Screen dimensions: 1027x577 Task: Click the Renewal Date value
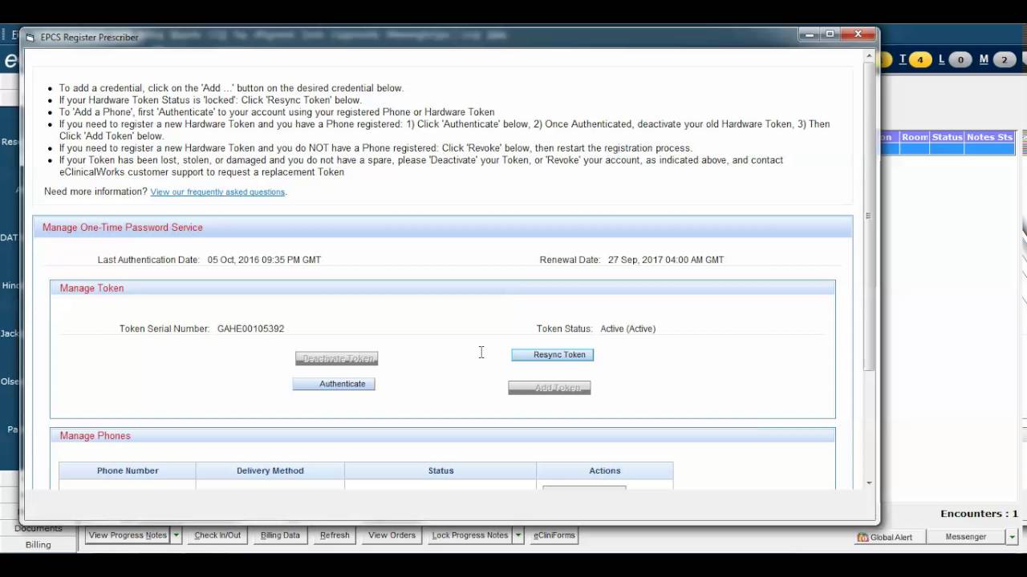(666, 260)
